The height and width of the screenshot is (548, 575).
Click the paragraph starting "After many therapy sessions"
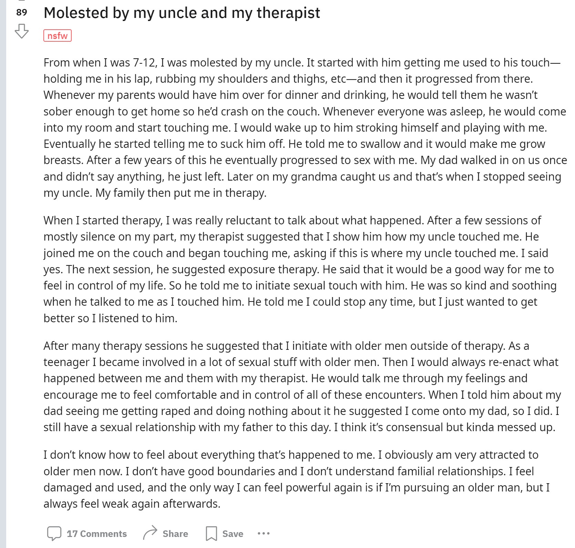pyautogui.click(x=302, y=386)
